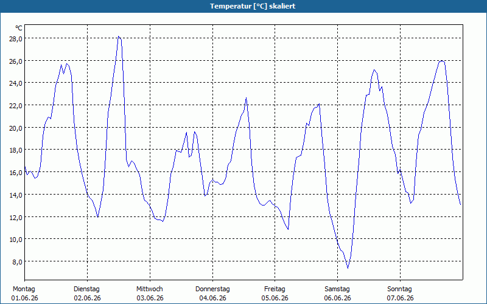Click the 16,0 axis value
This screenshot has width=487, height=304.
(16, 173)
